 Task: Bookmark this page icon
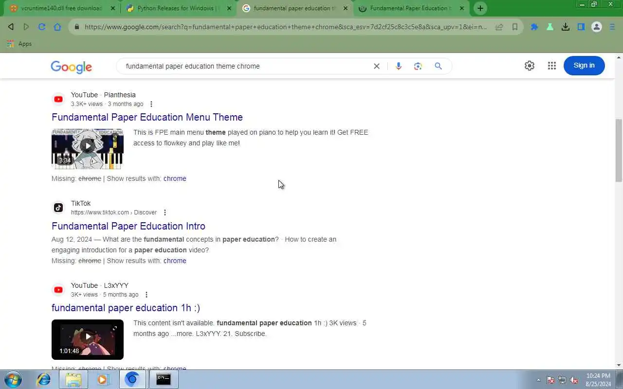coord(515,27)
